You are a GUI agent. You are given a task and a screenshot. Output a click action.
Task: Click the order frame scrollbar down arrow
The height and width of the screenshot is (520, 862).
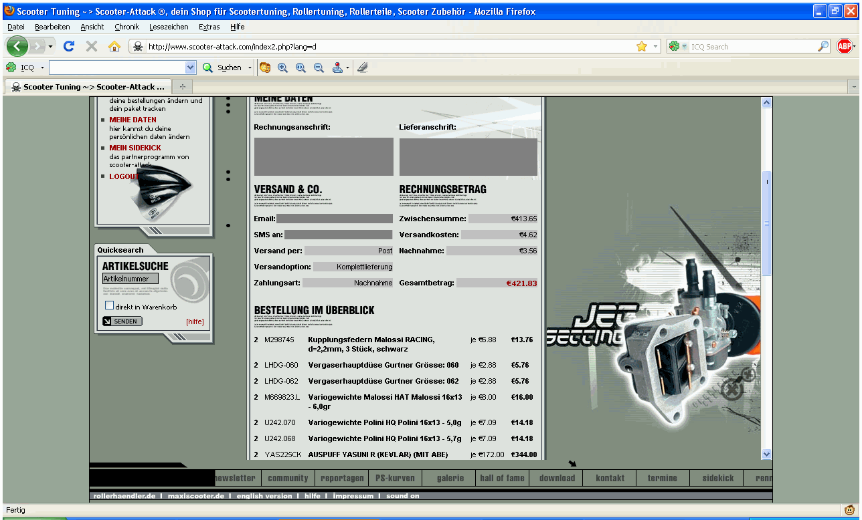(767, 454)
